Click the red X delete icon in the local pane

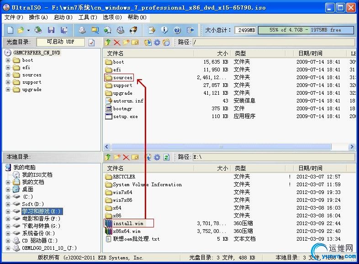point(126,157)
